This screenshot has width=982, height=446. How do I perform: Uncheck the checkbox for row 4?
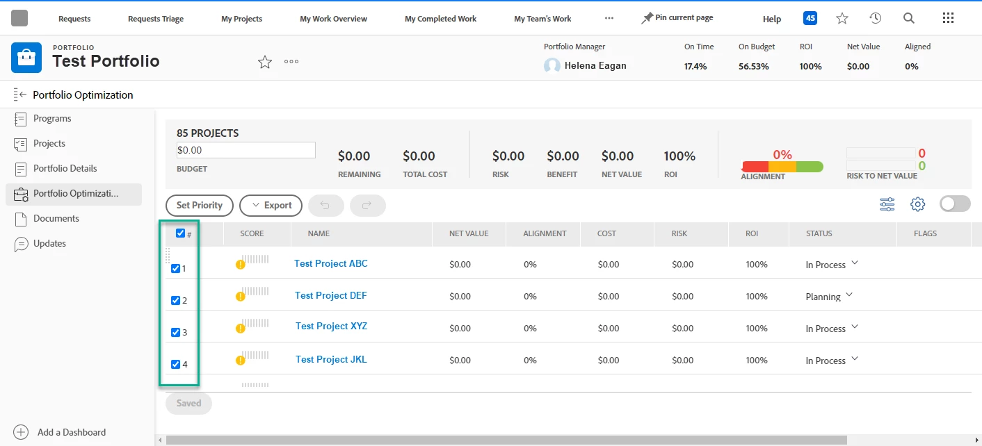pyautogui.click(x=175, y=365)
